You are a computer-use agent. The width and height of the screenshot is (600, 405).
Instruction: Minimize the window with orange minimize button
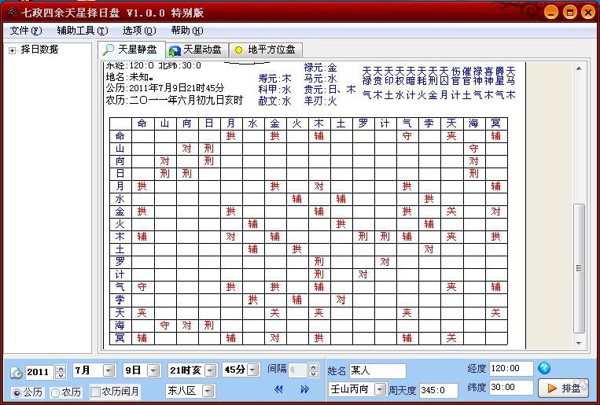point(551,13)
